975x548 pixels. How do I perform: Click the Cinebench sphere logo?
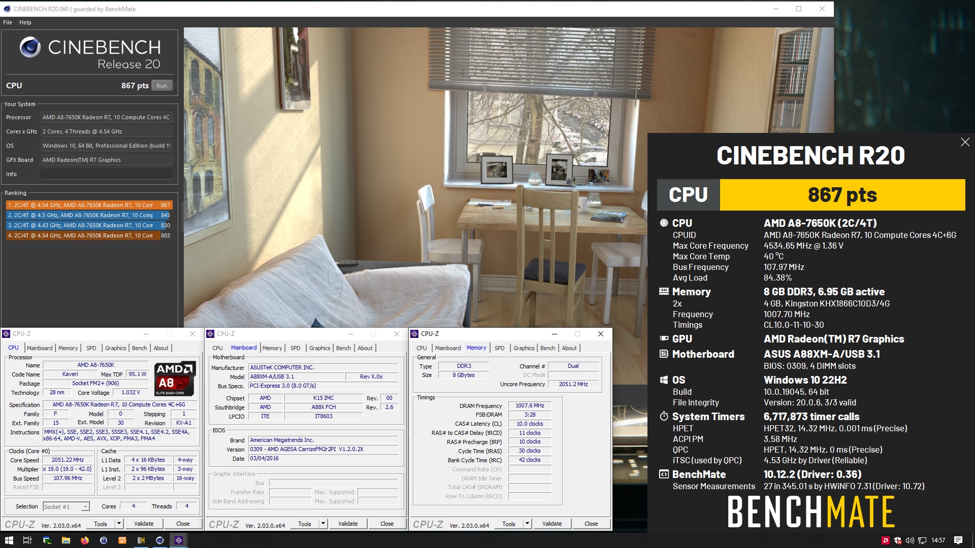tap(30, 47)
